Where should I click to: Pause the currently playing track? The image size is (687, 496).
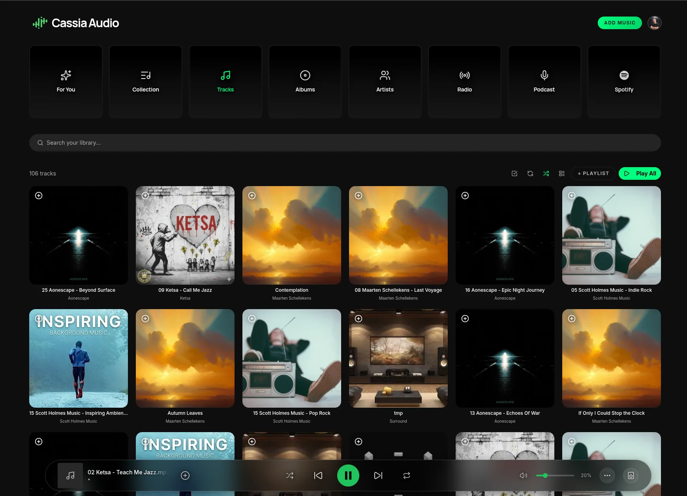coord(348,475)
